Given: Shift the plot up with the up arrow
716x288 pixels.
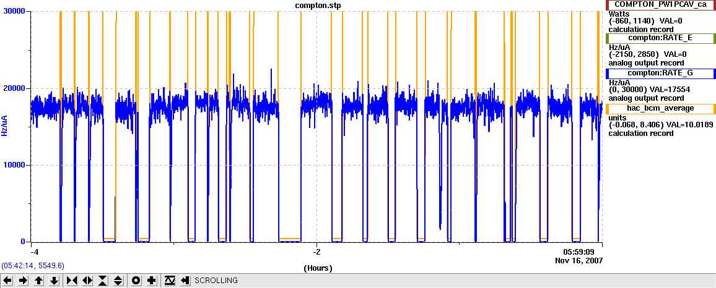Looking at the screenshot, I should (39, 280).
